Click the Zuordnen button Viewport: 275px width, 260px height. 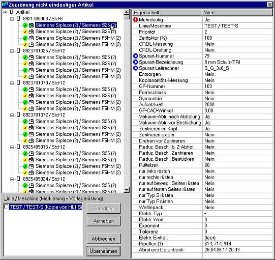(x=104, y=209)
